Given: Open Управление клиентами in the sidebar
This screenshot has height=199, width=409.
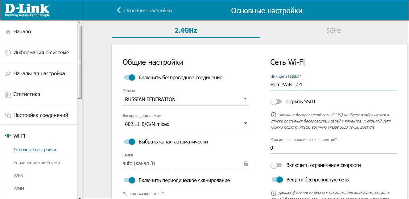Looking at the screenshot, I should (x=37, y=163).
